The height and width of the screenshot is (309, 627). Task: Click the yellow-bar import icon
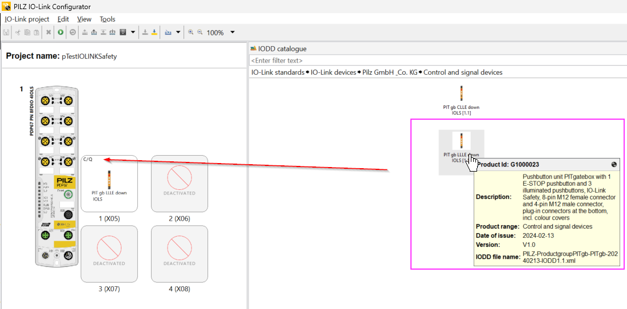click(x=154, y=32)
